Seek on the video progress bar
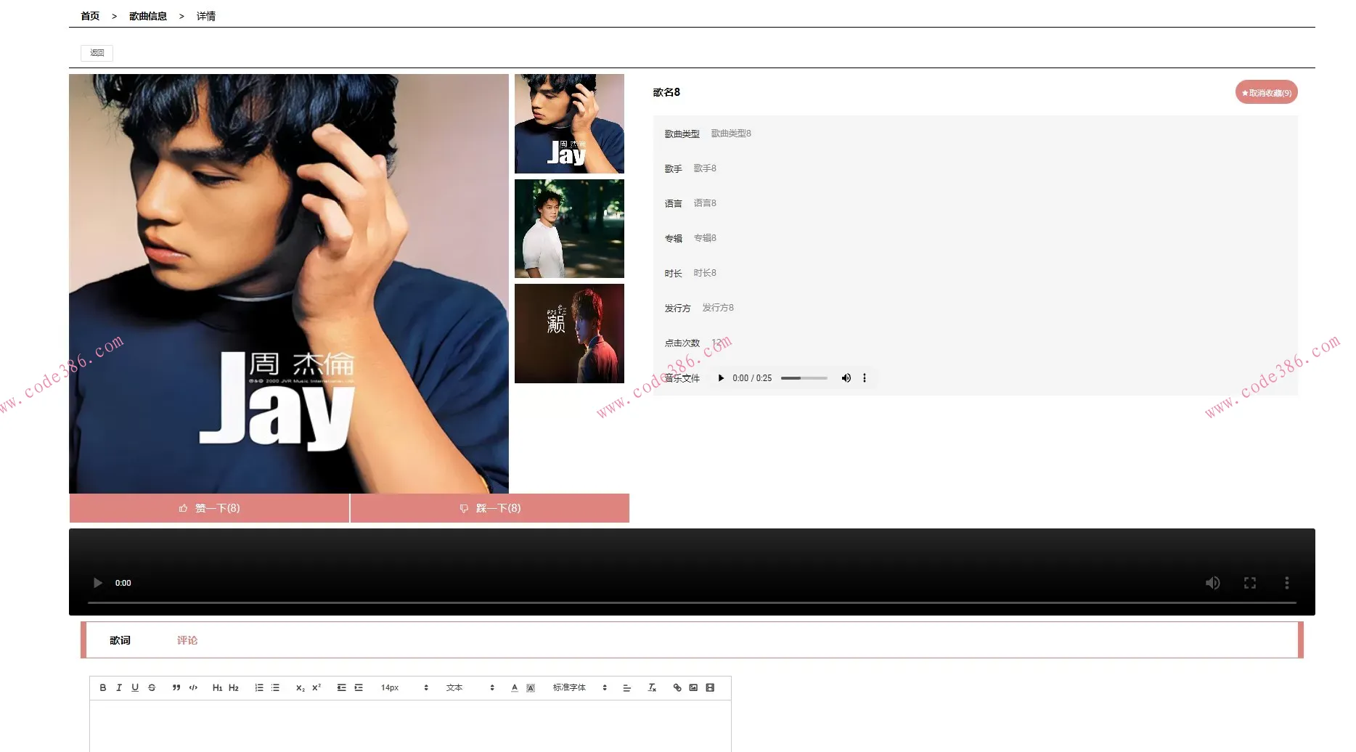Screen dimensions: 1356x752 (692, 602)
